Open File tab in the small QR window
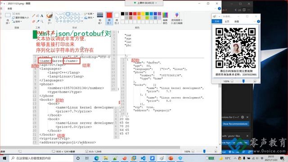The height and width of the screenshot is (162, 288). (x=217, y=22)
